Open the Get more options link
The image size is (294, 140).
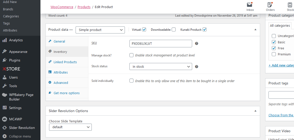[66, 93]
